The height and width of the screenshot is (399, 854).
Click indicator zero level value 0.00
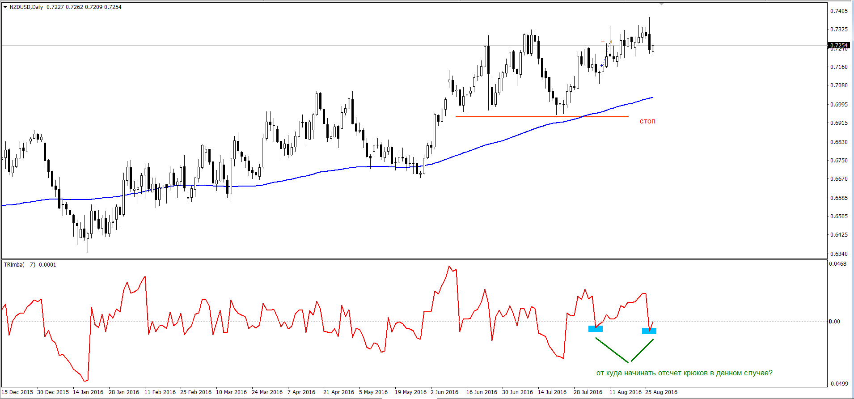pos(834,321)
